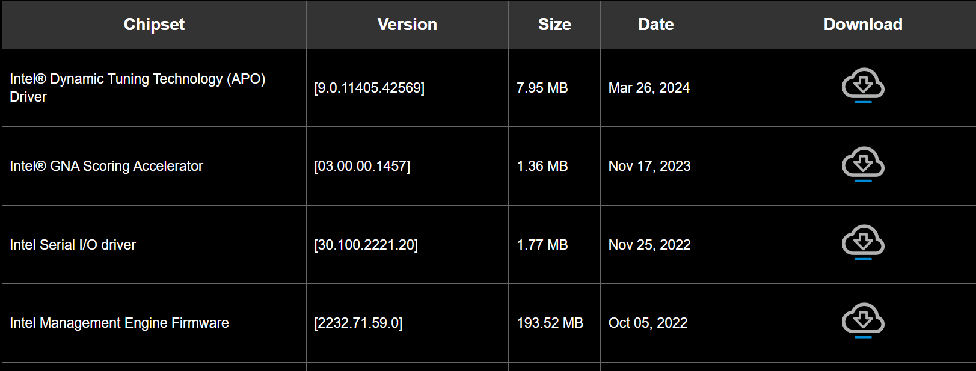This screenshot has height=371, width=976.
Task: Download the Intel Serial I/O driver
Action: 863,242
